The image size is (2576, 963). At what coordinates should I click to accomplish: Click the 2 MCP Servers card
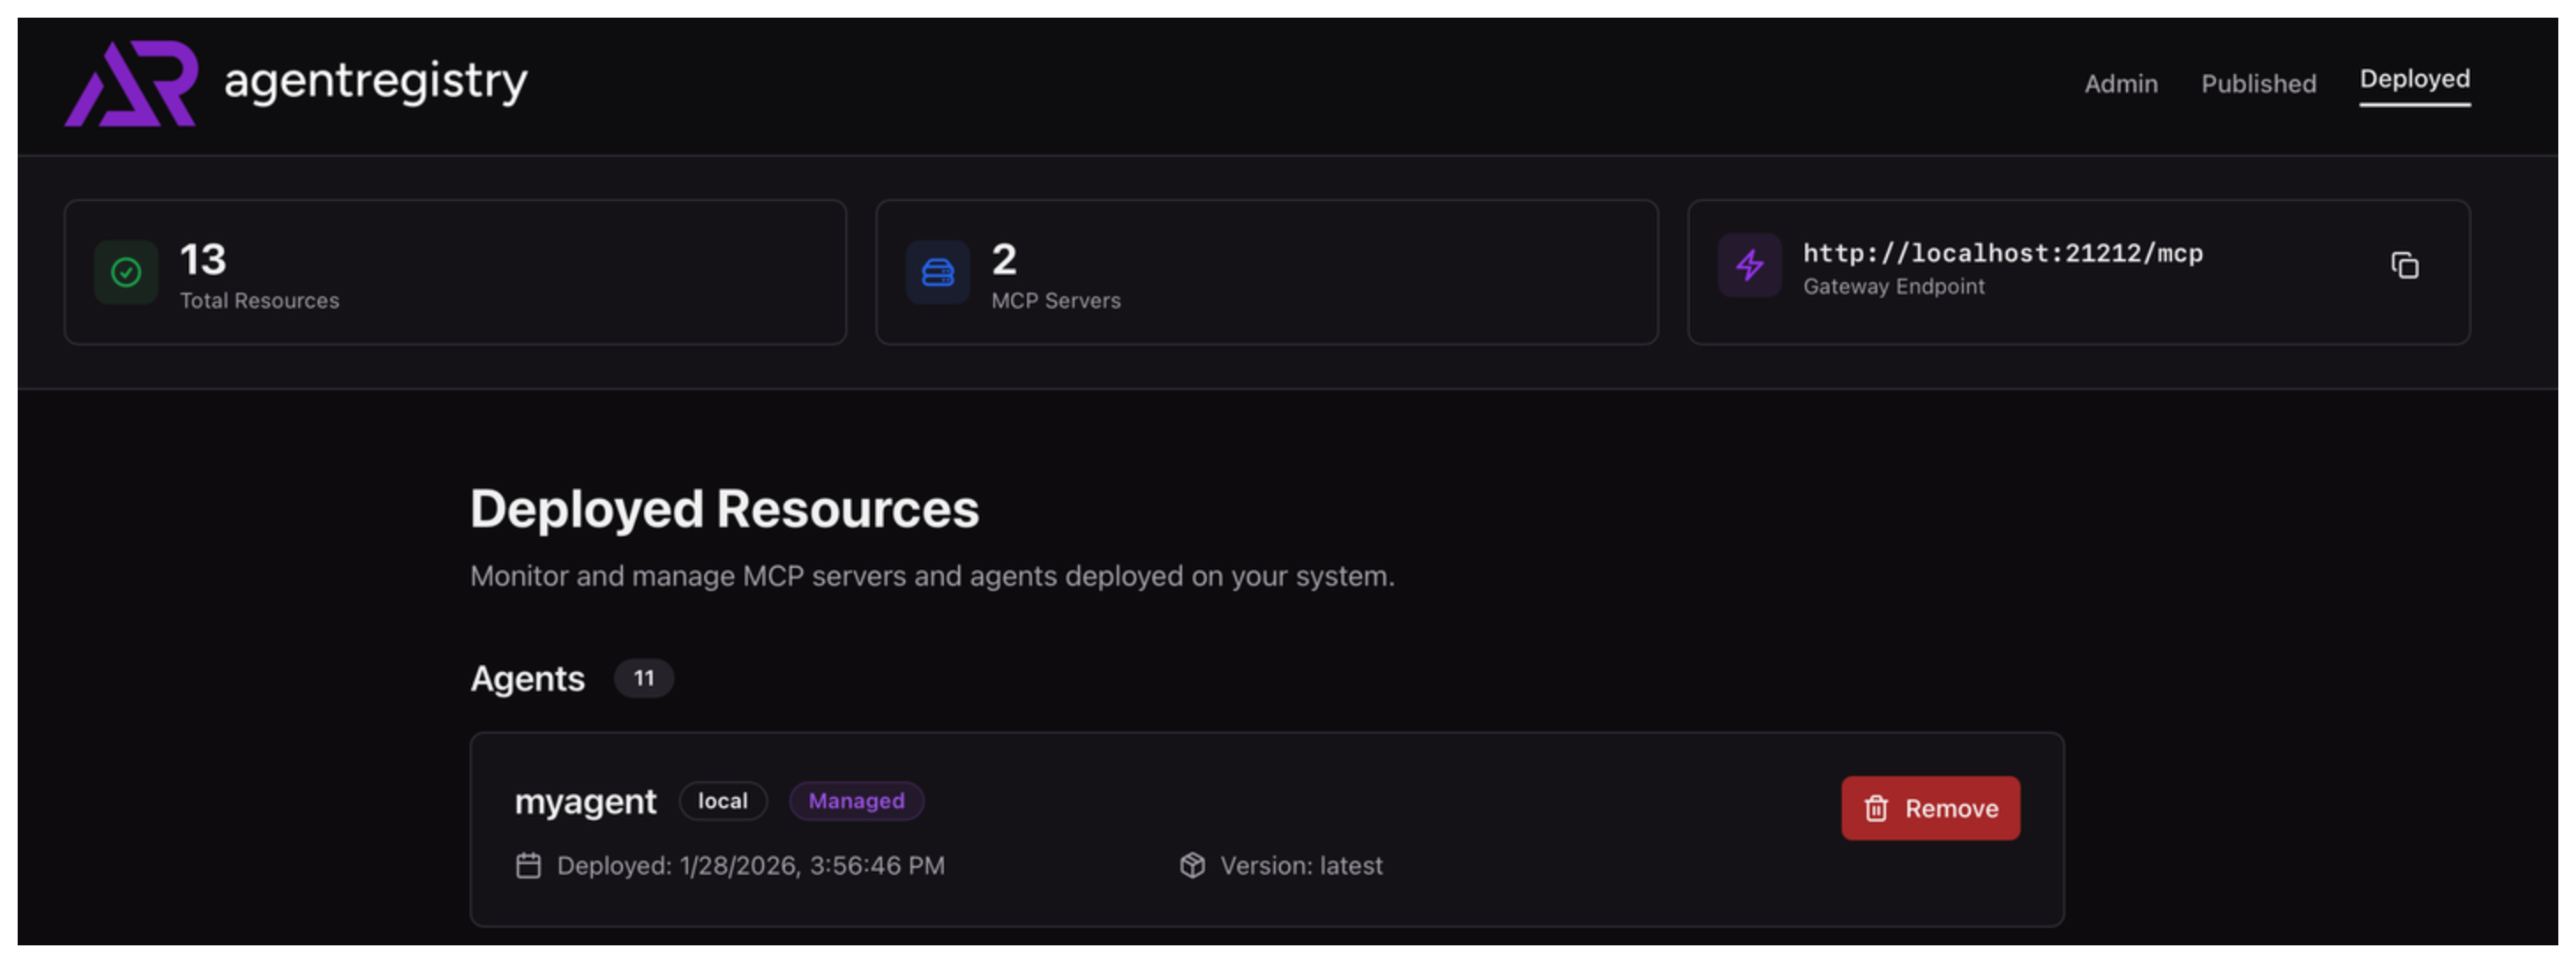1266,272
